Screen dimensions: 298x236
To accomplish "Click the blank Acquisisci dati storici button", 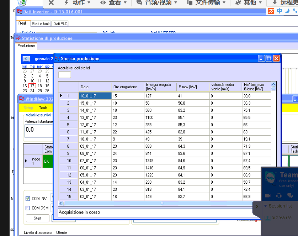I will click(x=65, y=74).
